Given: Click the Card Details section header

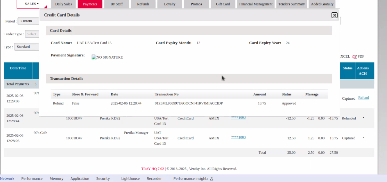Looking at the screenshot, I should pos(189,30).
